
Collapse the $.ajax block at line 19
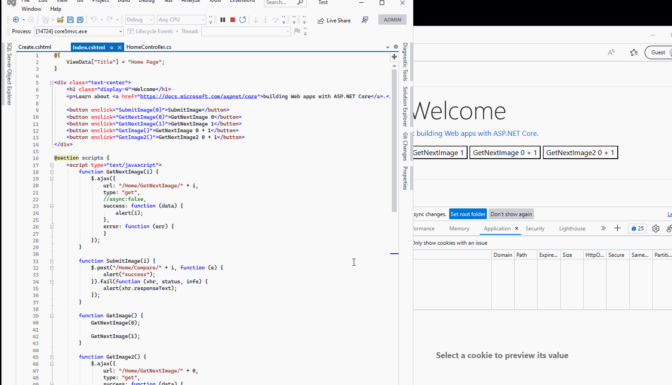click(52, 178)
